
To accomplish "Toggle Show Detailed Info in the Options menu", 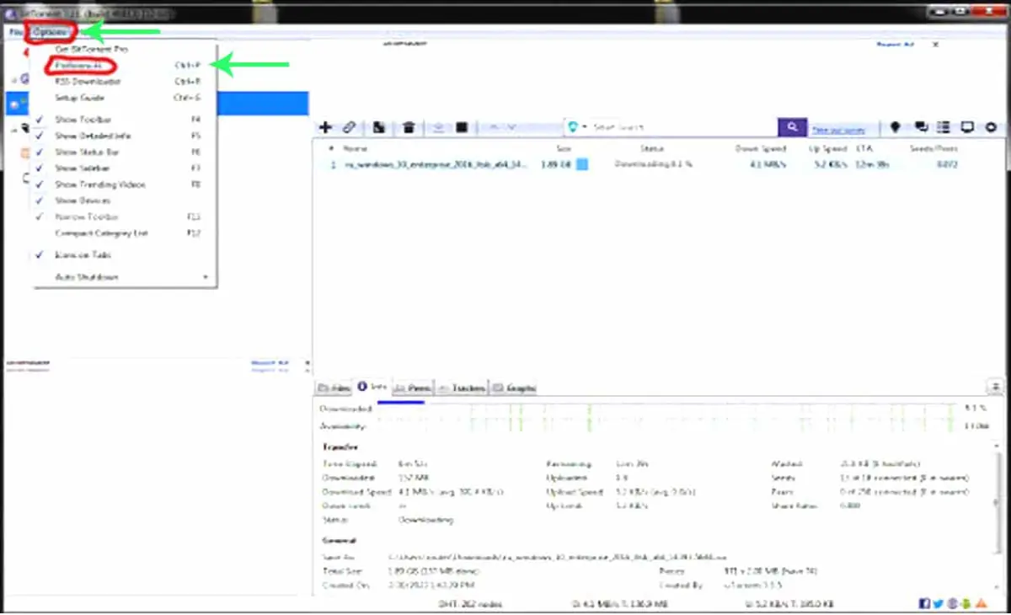I will point(124,136).
